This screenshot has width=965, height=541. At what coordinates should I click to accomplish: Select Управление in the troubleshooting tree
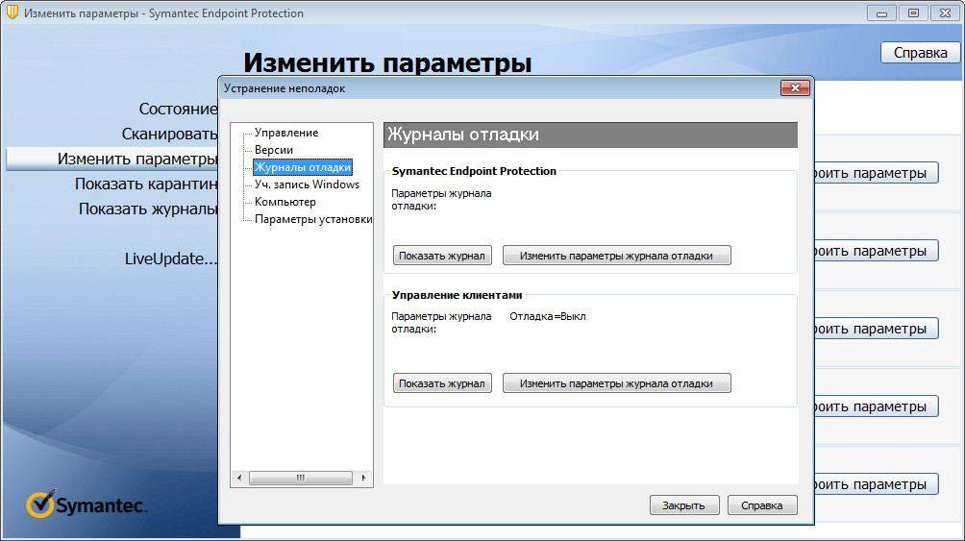point(286,133)
